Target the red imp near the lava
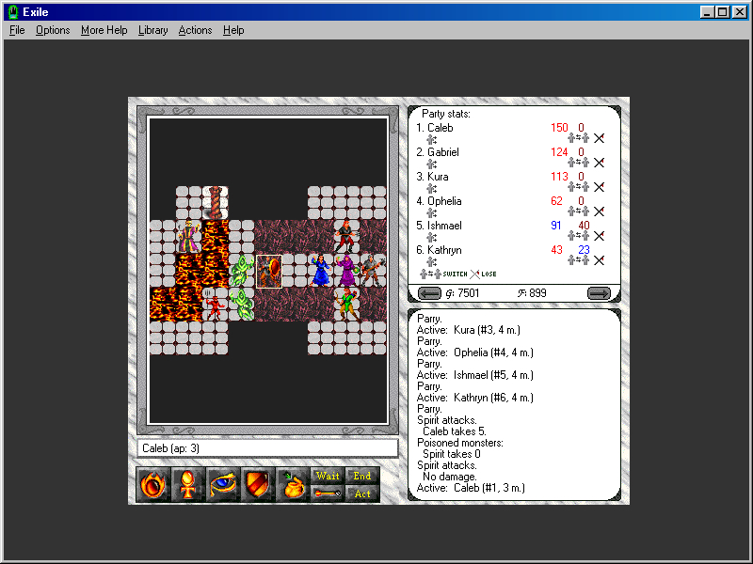The height and width of the screenshot is (564, 753). pyautogui.click(x=215, y=305)
